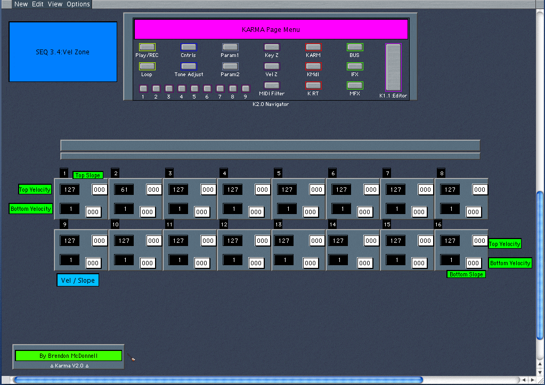545x385 pixels.
Task: Open the SEQ 3.4:Vel Zone selector
Action: tap(63, 52)
